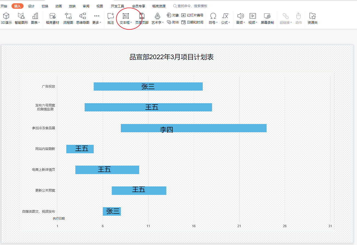Select the 自媒体图文、视频发布 bar labeled 张三
357x245 pixels.
112,211
